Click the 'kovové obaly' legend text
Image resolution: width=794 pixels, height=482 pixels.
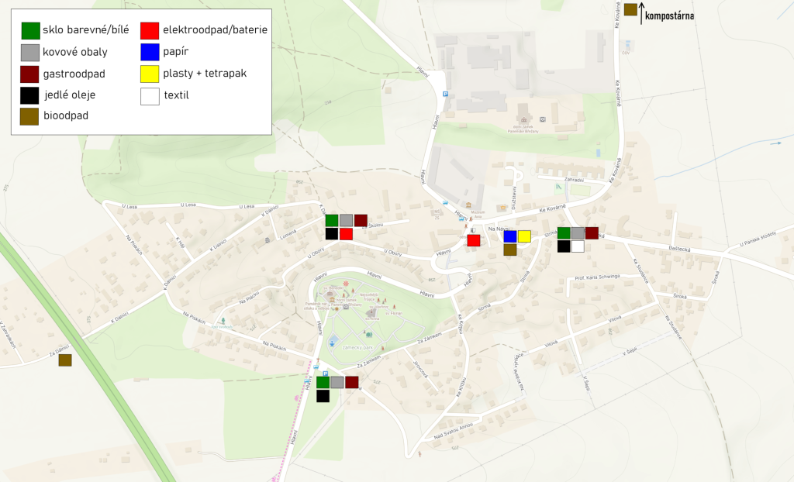click(76, 52)
